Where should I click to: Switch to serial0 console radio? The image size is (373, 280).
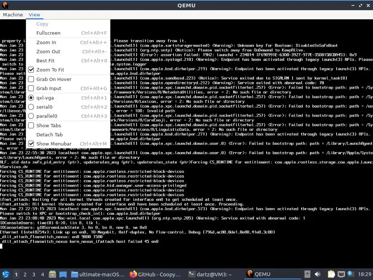coord(31,107)
